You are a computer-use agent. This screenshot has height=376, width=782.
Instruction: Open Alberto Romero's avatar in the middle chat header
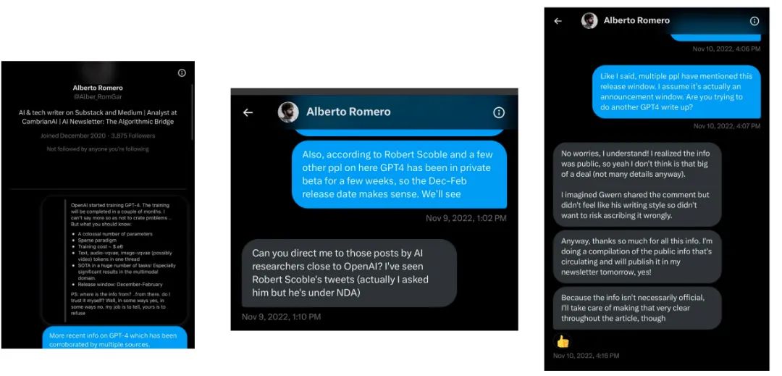(x=288, y=112)
